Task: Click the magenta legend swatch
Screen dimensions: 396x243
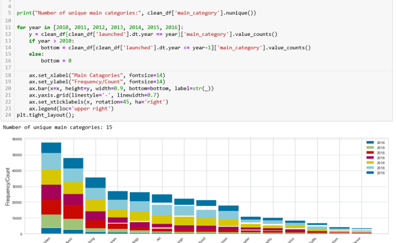Action: [x=370, y=157]
